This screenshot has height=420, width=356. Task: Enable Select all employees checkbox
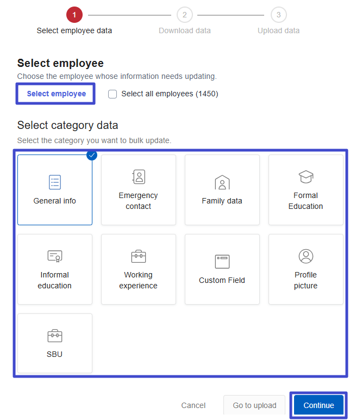(x=113, y=94)
